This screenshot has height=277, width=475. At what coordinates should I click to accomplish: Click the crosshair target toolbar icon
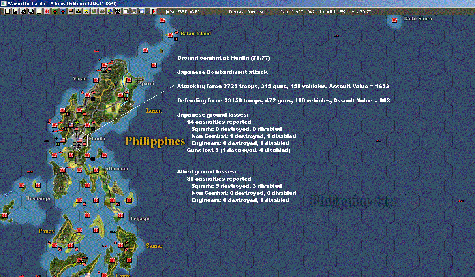(118, 12)
